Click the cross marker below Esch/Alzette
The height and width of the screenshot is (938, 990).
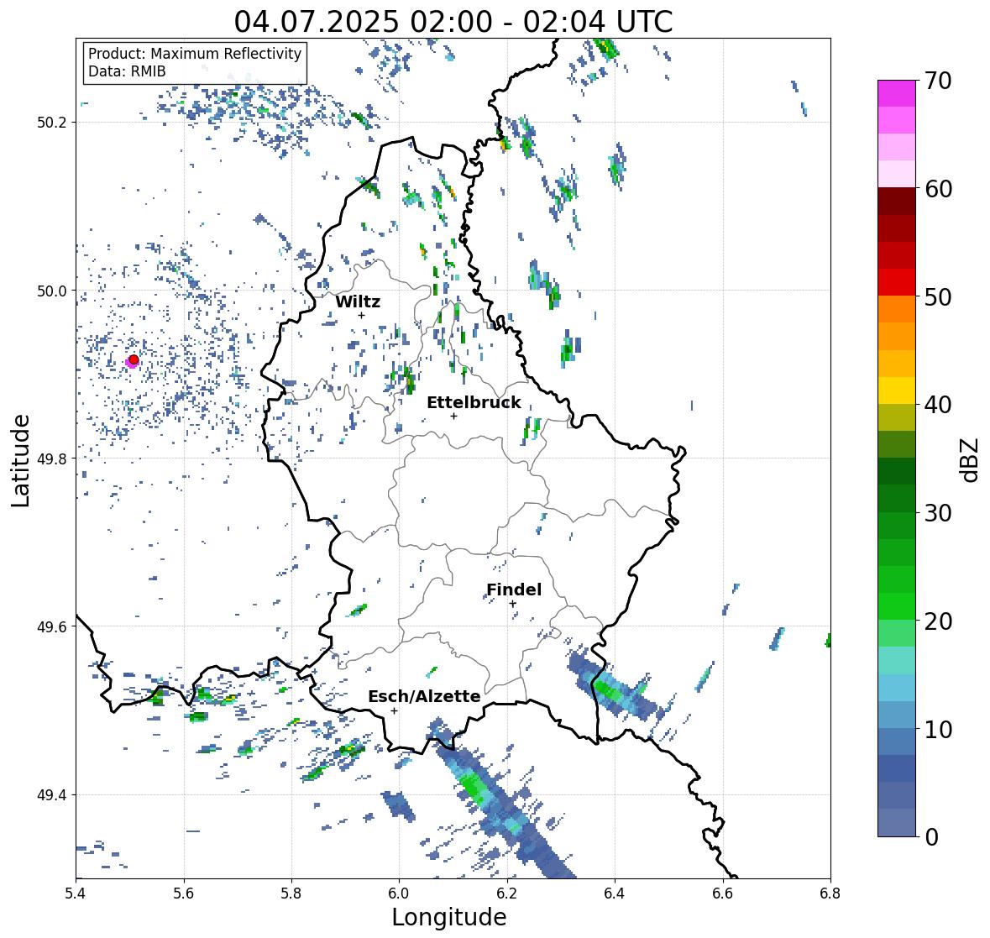coord(395,710)
